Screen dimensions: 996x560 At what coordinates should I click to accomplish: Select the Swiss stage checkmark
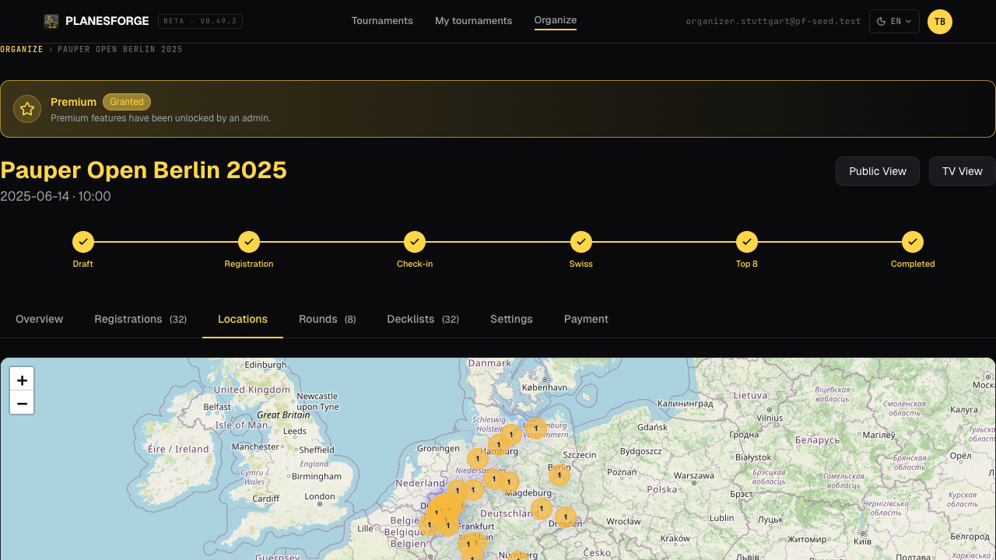point(581,242)
